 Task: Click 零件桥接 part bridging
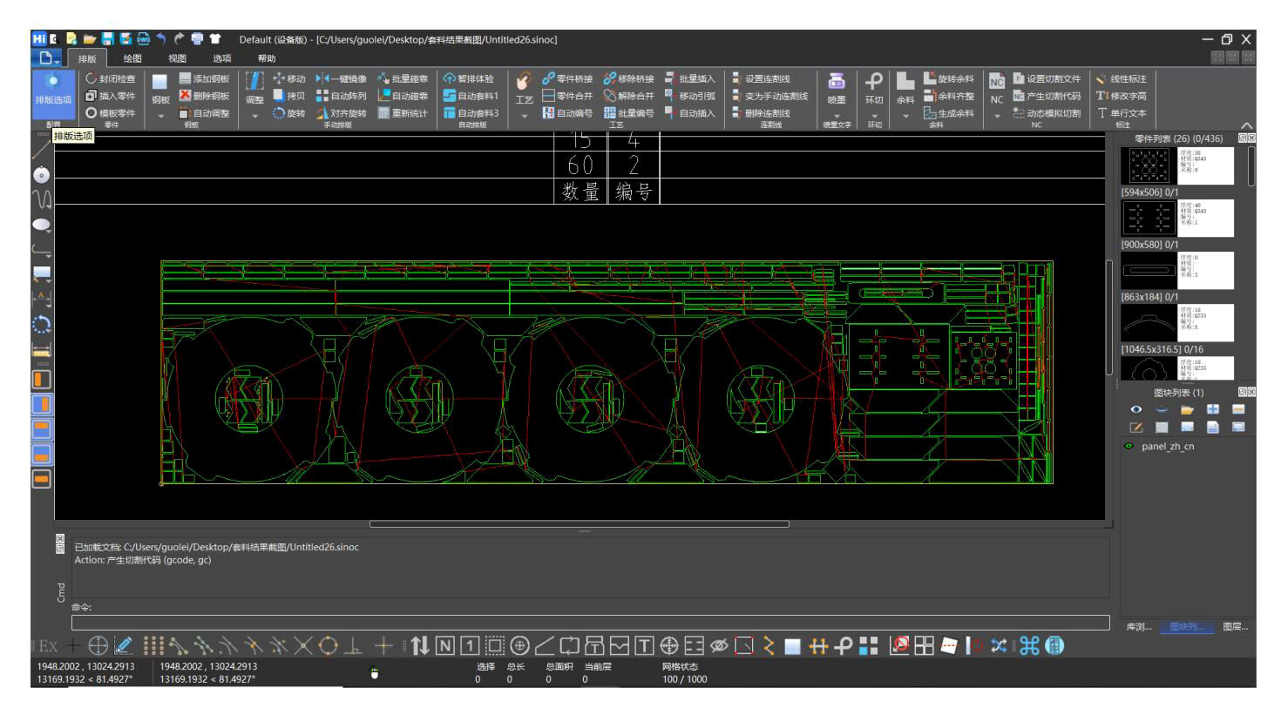coord(567,78)
